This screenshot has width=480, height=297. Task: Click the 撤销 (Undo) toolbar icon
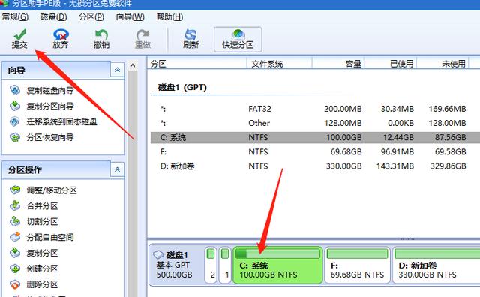[102, 34]
